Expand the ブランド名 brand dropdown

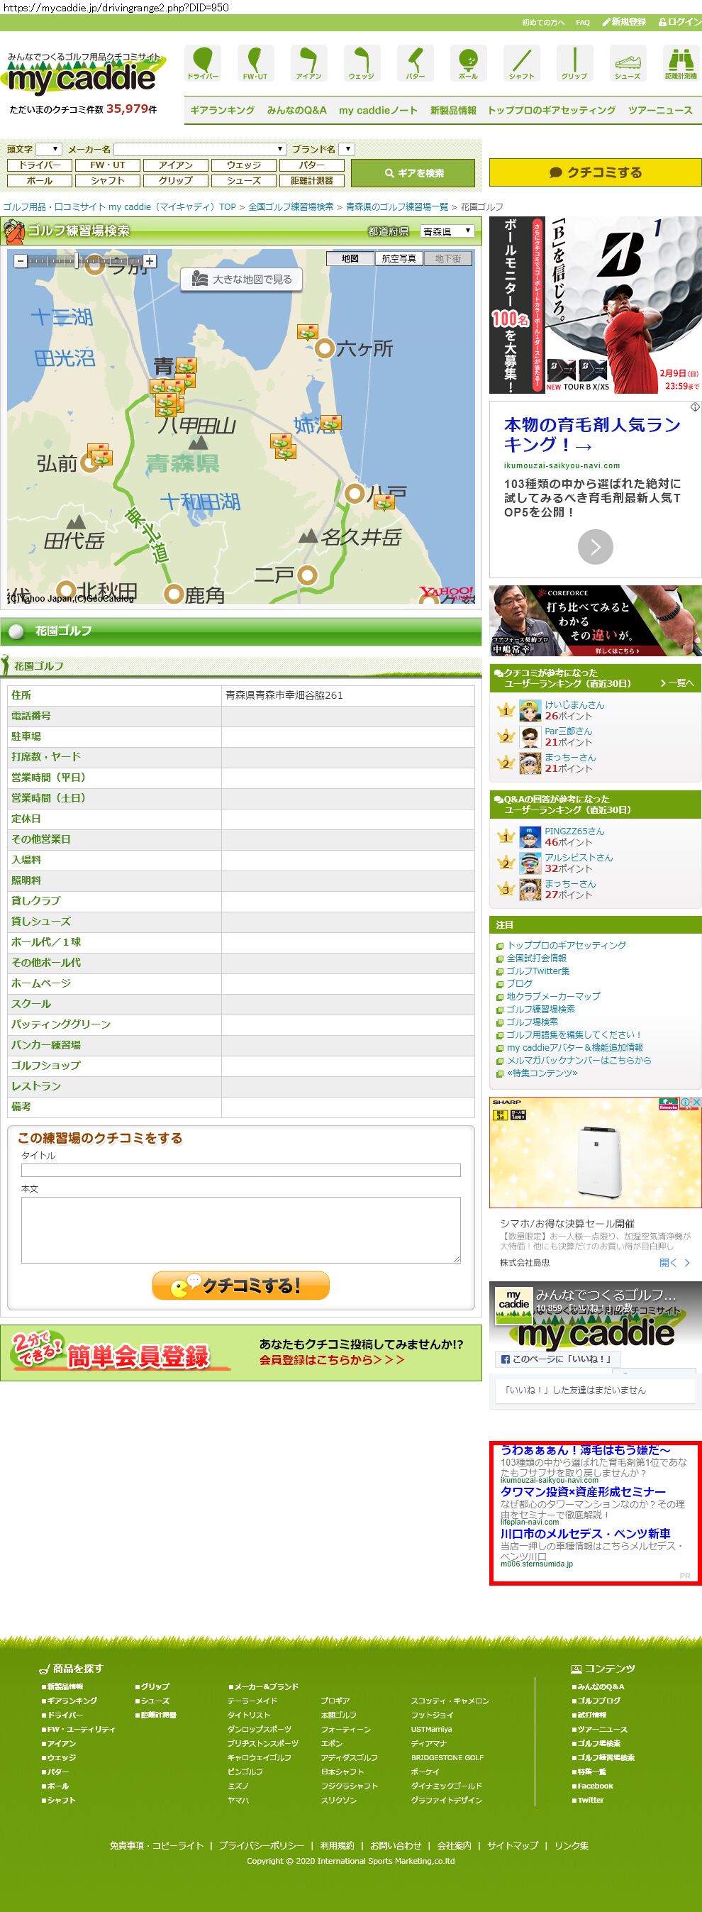[347, 149]
